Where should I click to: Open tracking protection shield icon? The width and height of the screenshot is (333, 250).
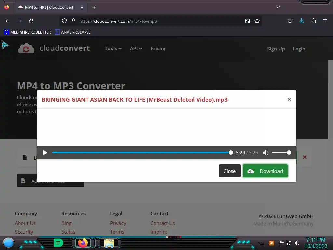(64, 21)
